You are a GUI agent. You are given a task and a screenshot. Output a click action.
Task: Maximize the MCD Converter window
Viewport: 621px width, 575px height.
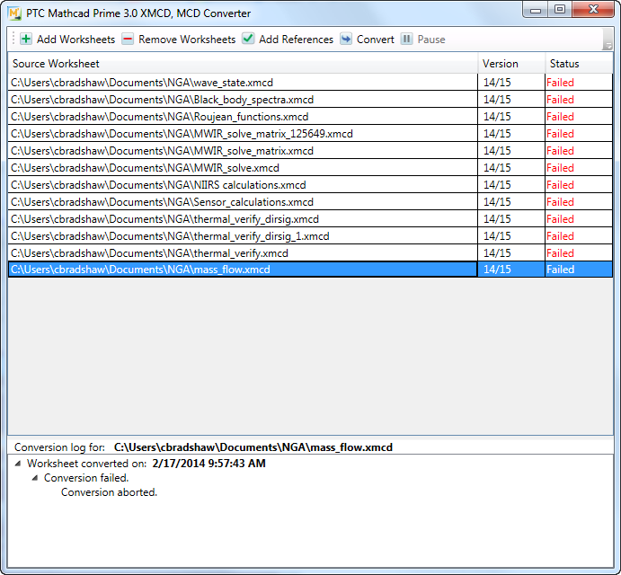click(x=560, y=10)
